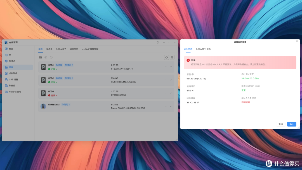This screenshot has width=302, height=170.
Task: Click 确认 confirm button
Action: (292, 124)
